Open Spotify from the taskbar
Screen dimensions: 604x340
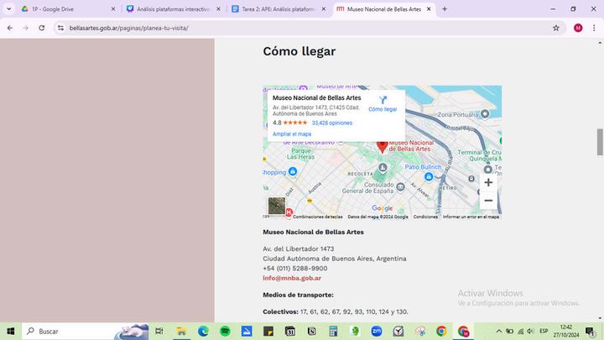point(225,331)
